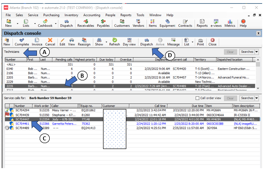Click Searches button in Service calls panel
264x169 pixels.
point(247,98)
